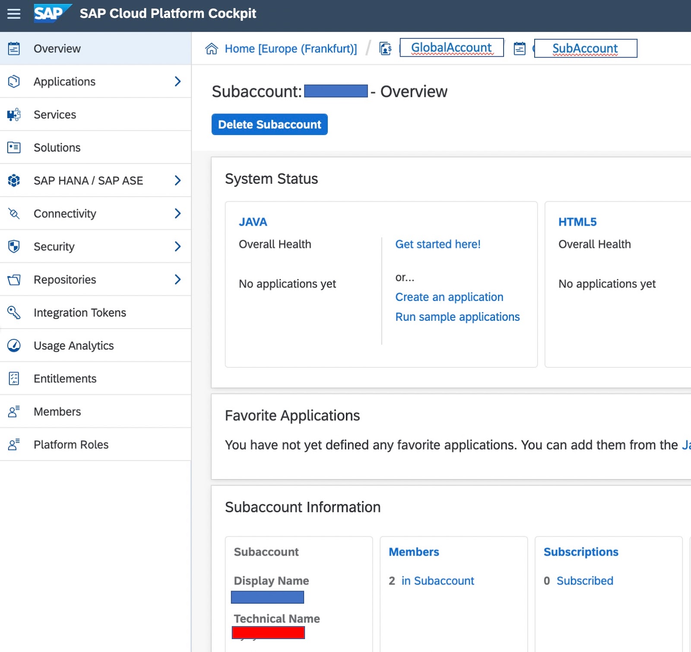
Task: Open Integration Tokens key icon
Action: [x=14, y=312]
